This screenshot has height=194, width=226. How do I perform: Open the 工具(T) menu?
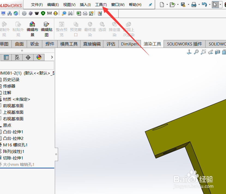coord(101,4)
